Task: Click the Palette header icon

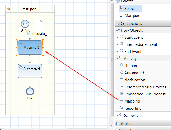Action: tap(118, 1)
